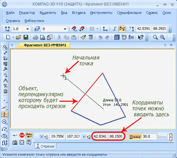This screenshot has height=158, width=177.
Task: Select the Ellipse drawing tool
Action: pos(5,136)
